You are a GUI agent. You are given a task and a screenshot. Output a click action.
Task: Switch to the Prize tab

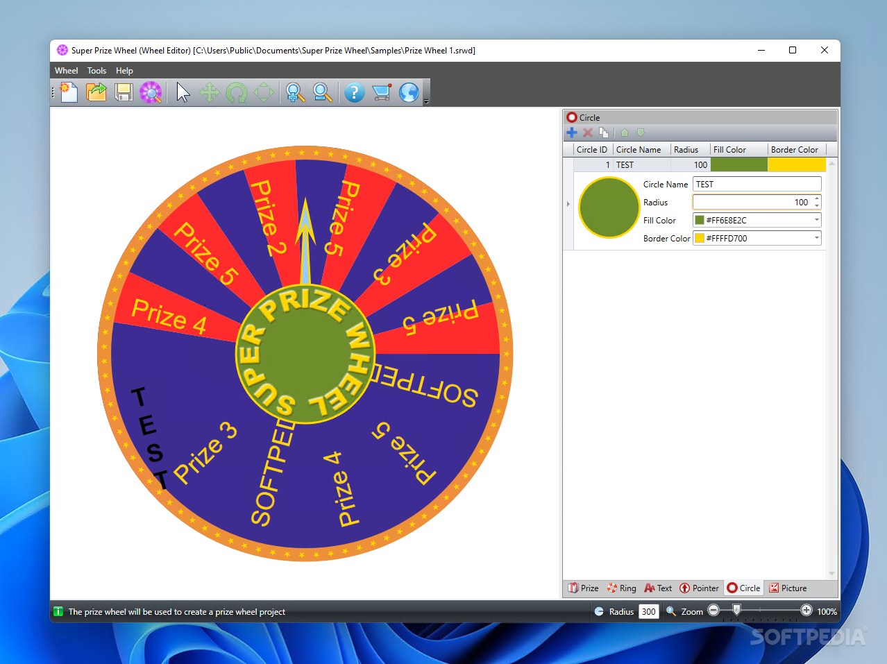(583, 588)
